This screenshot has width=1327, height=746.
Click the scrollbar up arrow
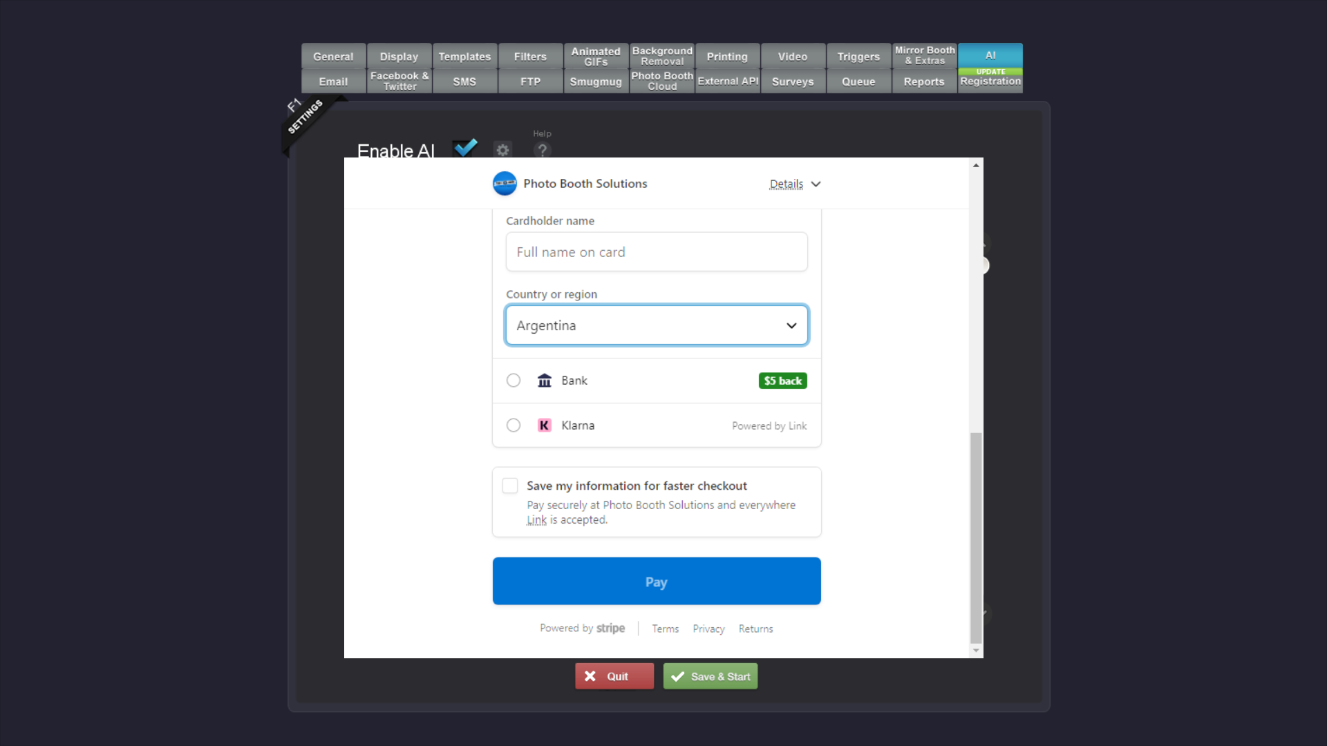[x=976, y=165]
